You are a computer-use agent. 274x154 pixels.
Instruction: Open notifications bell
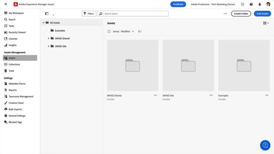(259, 4)
